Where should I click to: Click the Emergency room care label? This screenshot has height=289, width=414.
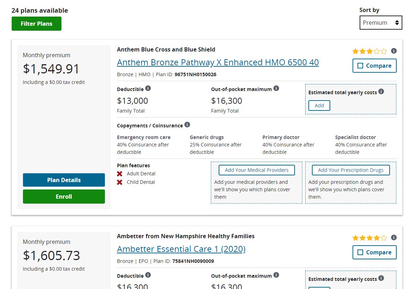[144, 137]
